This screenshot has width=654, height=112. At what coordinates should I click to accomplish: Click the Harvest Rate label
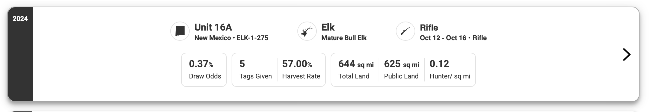pyautogui.click(x=301, y=76)
